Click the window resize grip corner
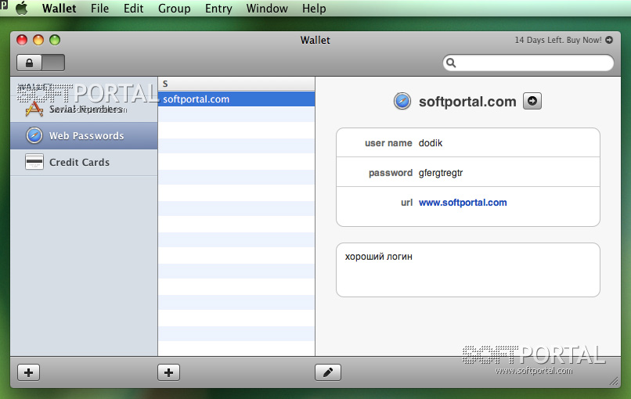The image size is (631, 399). click(x=614, y=381)
